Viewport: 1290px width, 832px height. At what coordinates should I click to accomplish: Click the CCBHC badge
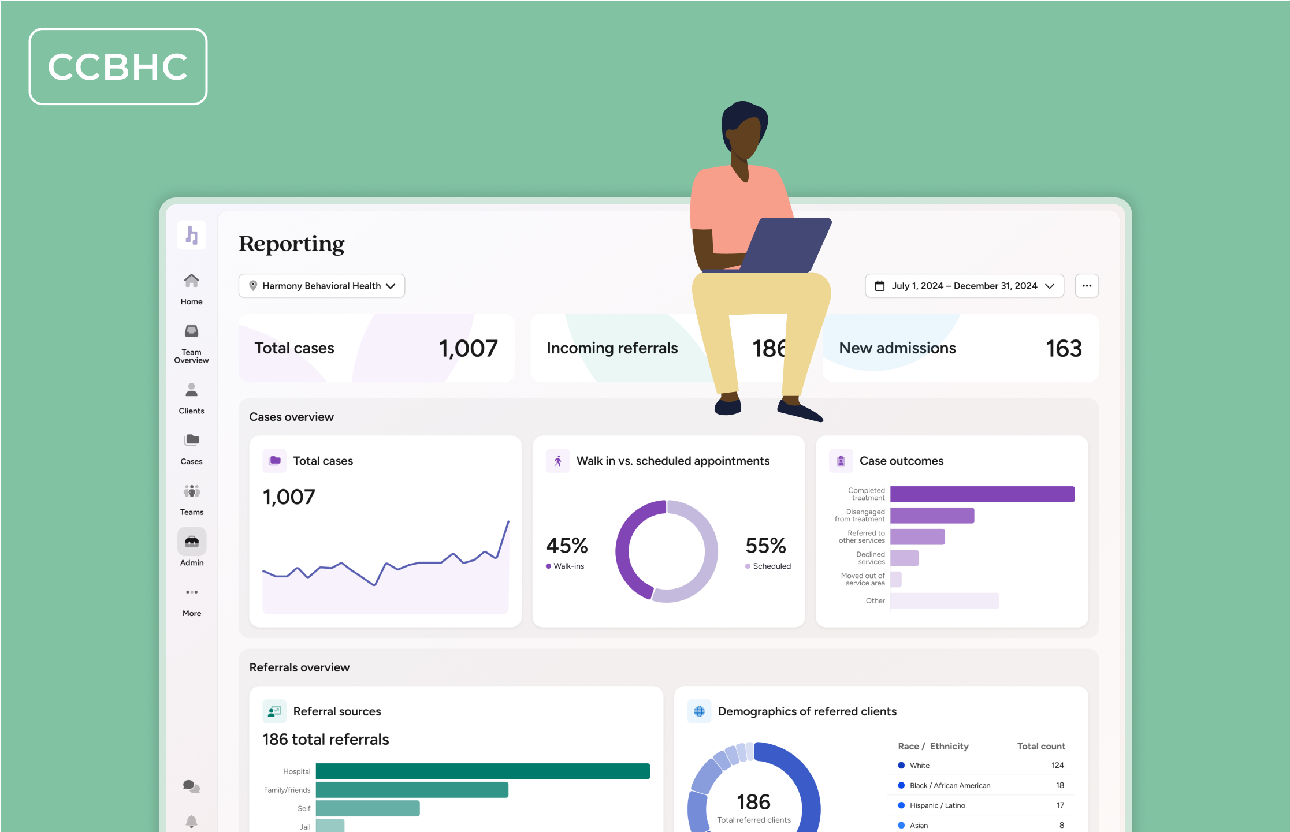click(x=118, y=66)
